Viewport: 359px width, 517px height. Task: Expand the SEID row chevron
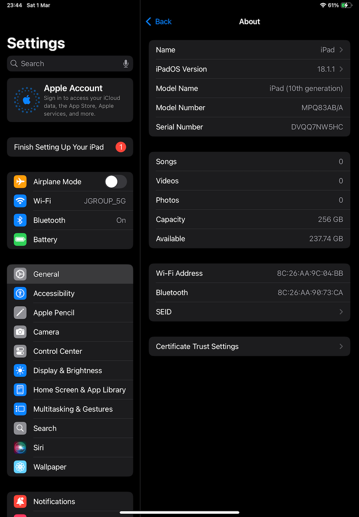pyautogui.click(x=341, y=312)
